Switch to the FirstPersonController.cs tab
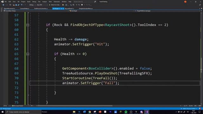The image size is (203, 114). [41, 9]
